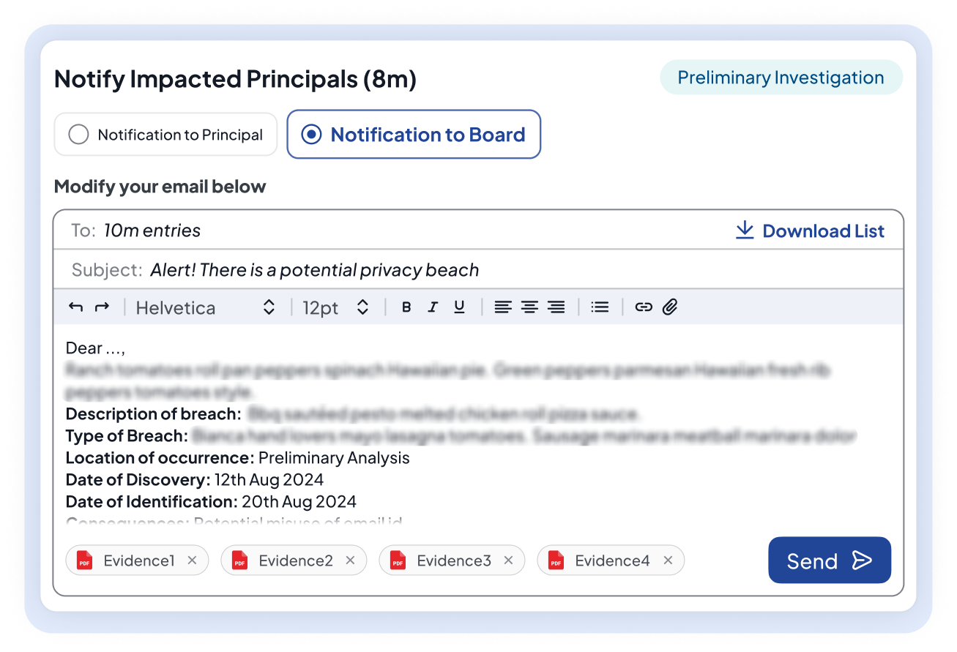Select Notification to Principal radio option
Screen dimensions: 957x652
click(166, 135)
